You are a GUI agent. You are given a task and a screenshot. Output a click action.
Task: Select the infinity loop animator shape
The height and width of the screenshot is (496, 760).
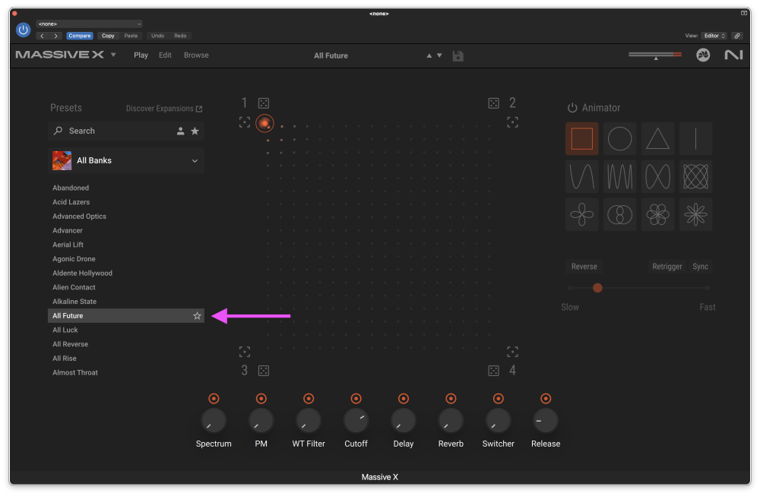pyautogui.click(x=657, y=176)
